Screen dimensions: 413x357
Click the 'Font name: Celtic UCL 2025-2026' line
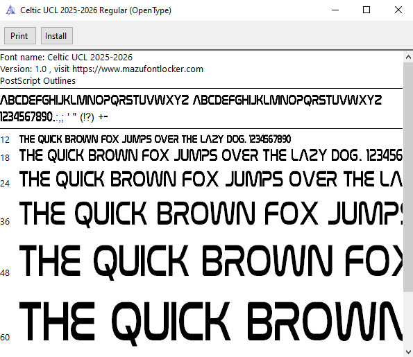click(67, 58)
